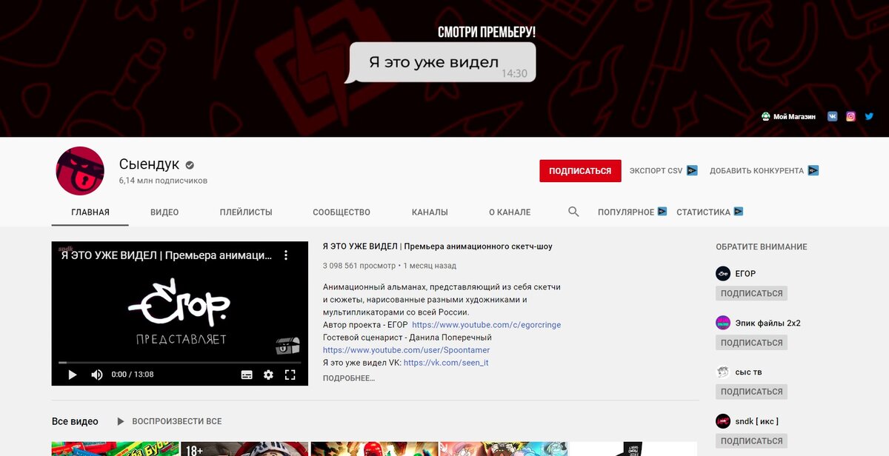The image size is (889, 456).
Task: Subscribe to the ЕГОР channel
Action: [751, 293]
